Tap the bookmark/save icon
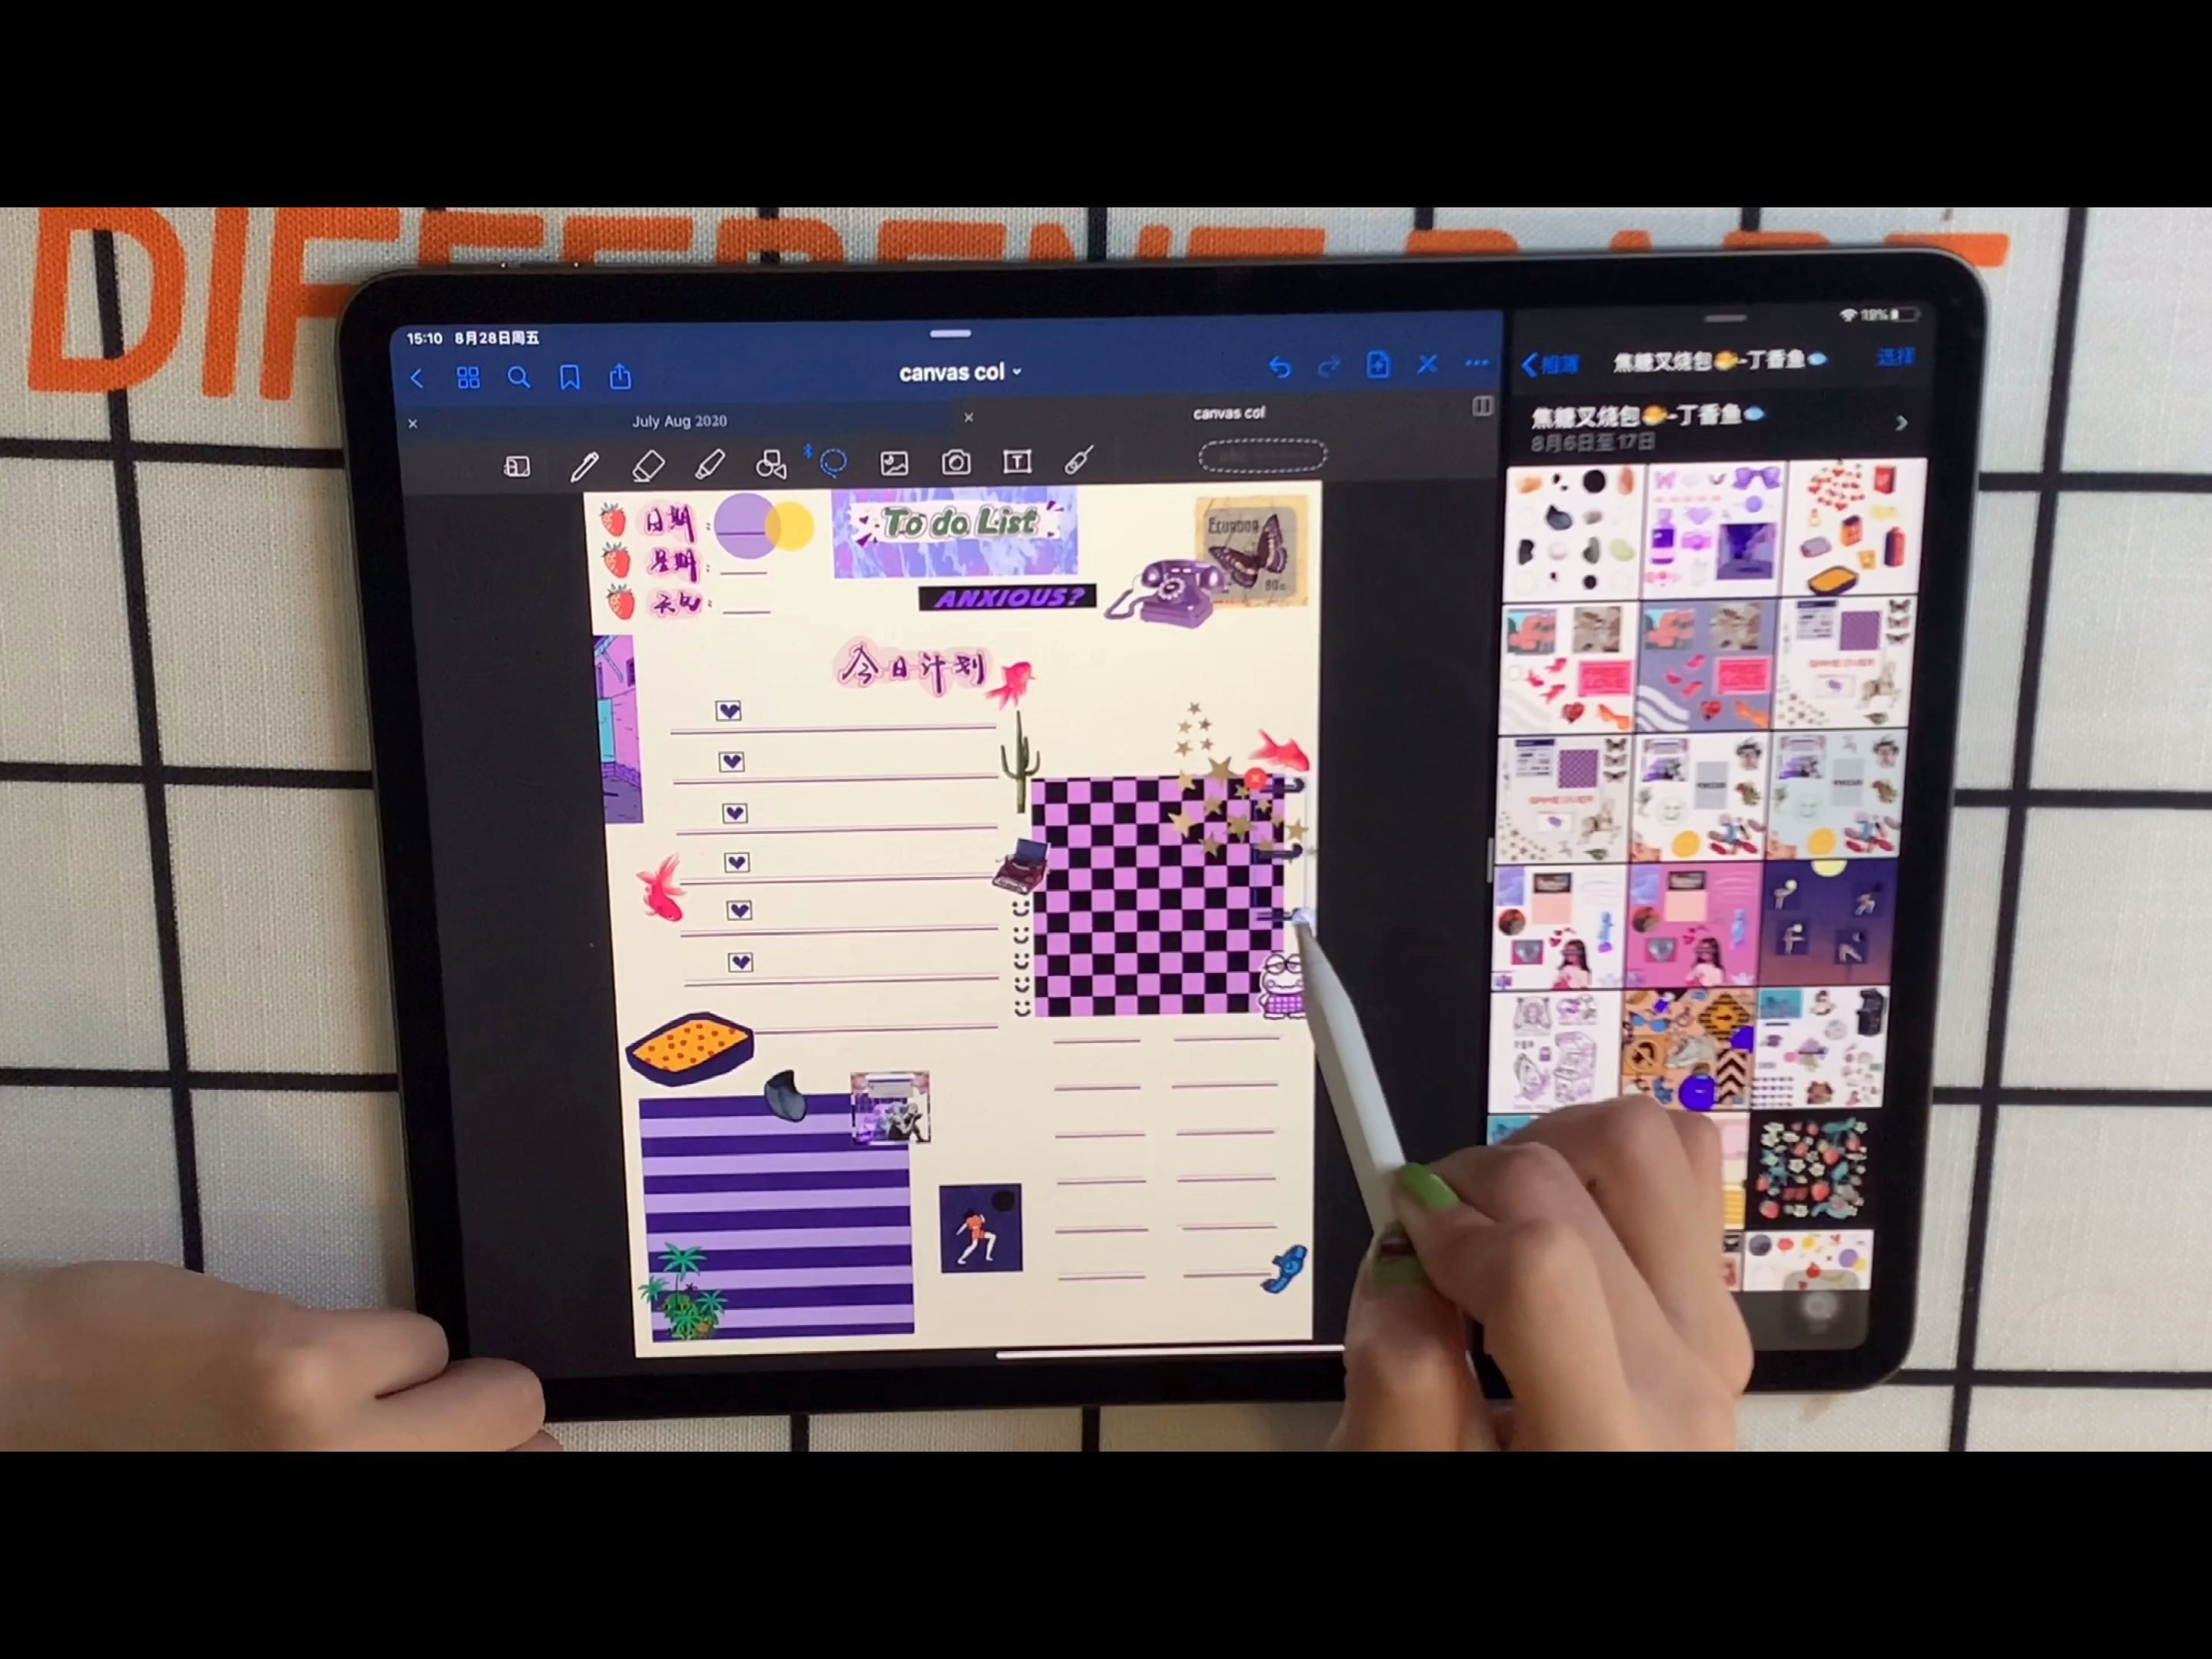Image resolution: width=2212 pixels, height=1659 pixels. 571,376
